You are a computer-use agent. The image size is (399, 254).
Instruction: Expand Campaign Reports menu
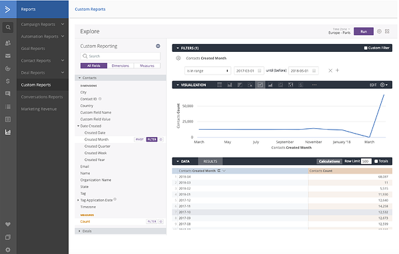click(42, 25)
